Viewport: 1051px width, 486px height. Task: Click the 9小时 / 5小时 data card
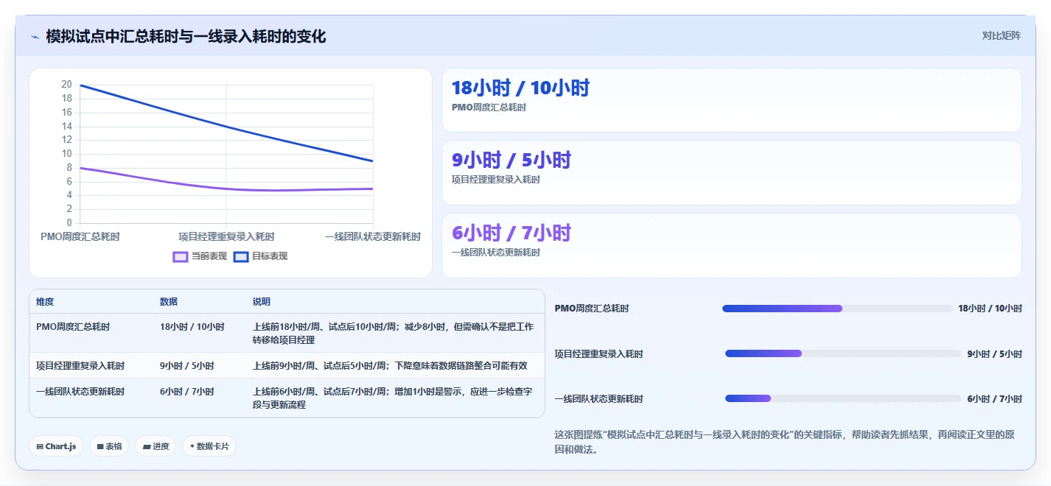tap(731, 172)
